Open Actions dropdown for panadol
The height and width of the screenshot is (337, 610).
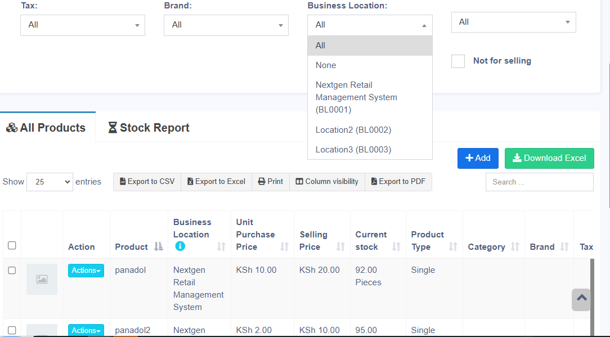[x=86, y=271]
